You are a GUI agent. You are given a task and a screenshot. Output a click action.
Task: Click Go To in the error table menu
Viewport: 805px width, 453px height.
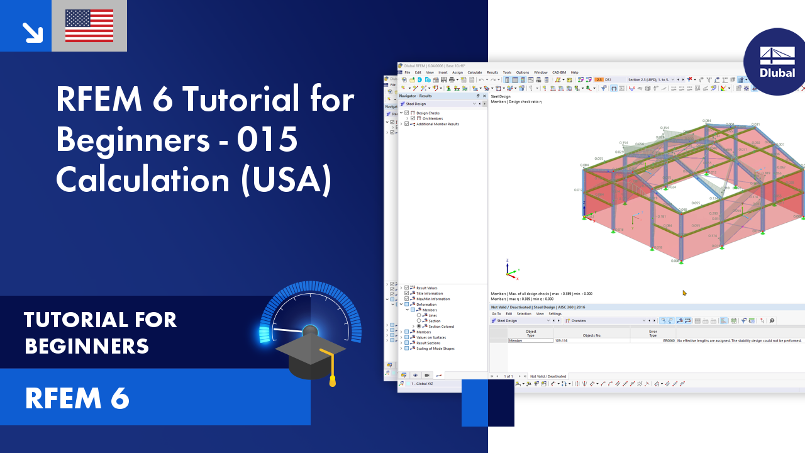(496, 313)
